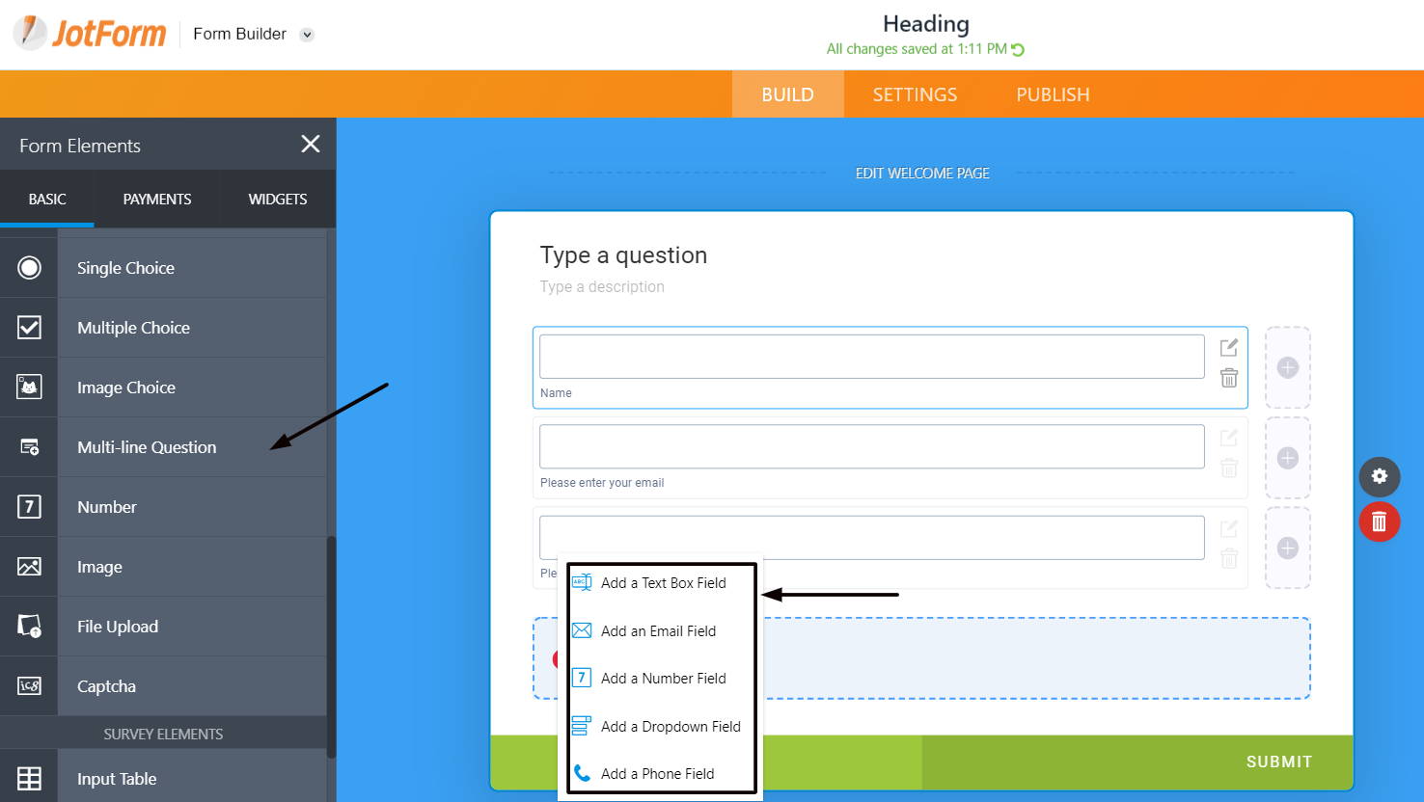Delete element with red trash button
Screen dimensions: 1424x802
pos(1379,521)
